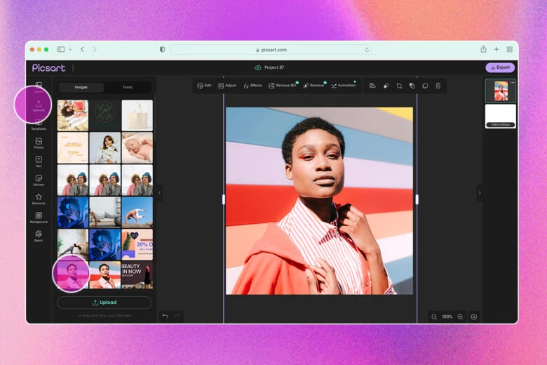Viewport: 547px width, 365px height.
Task: Pick the woman holding flowers thumbnail
Action: click(104, 147)
